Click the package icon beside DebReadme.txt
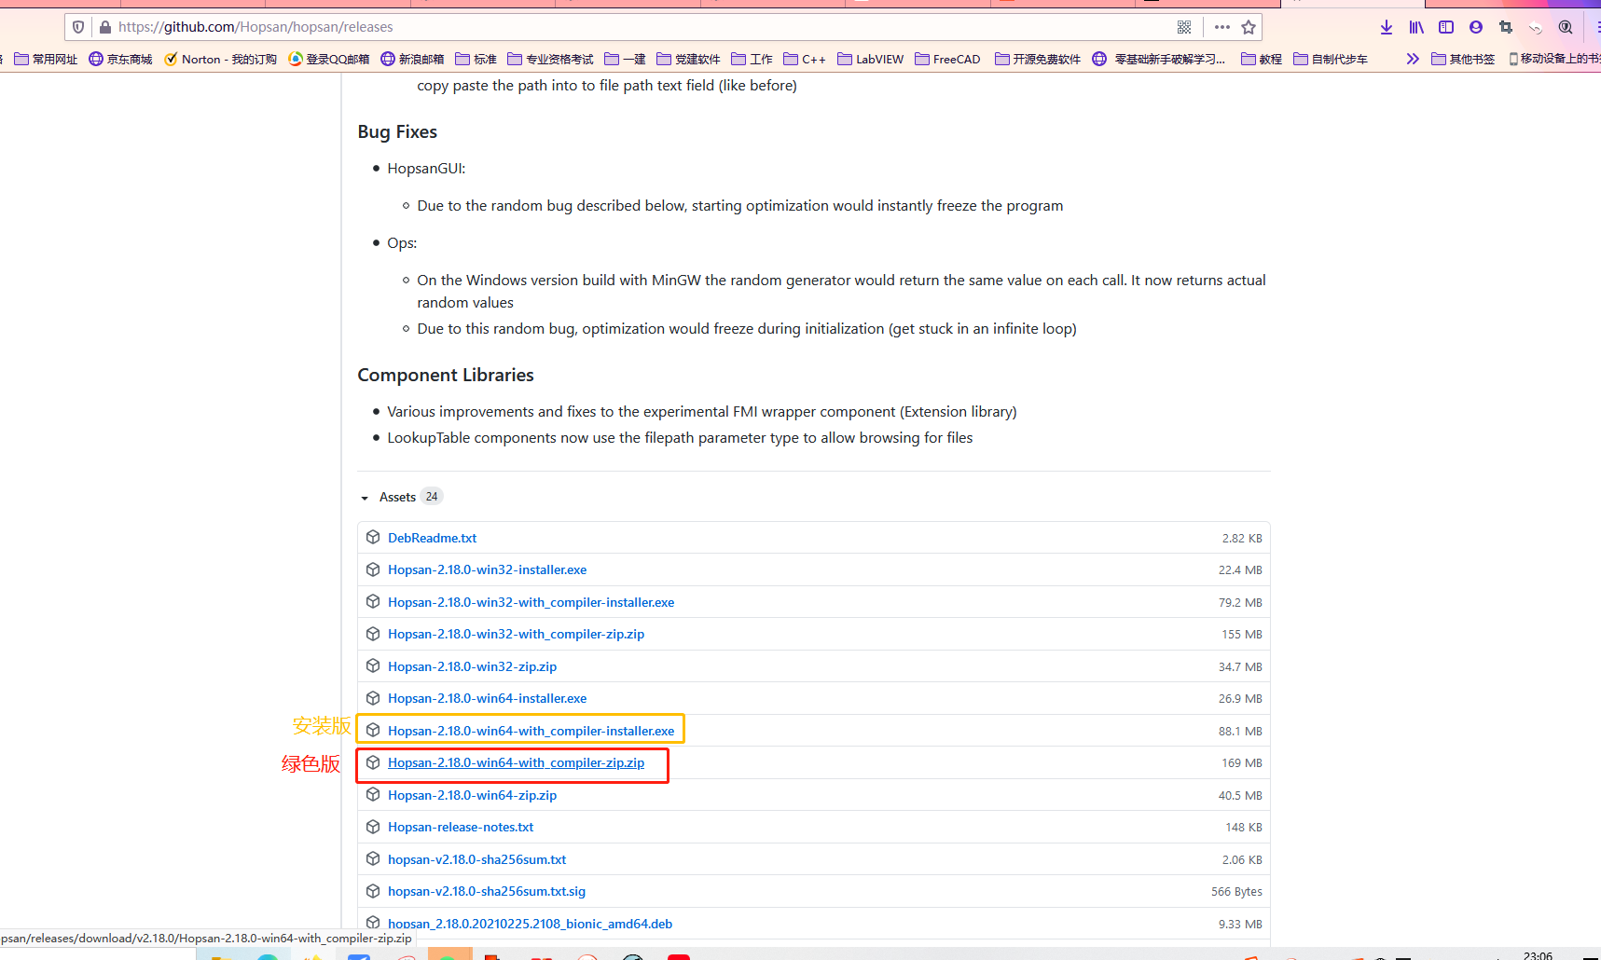1601x960 pixels. pyautogui.click(x=373, y=537)
